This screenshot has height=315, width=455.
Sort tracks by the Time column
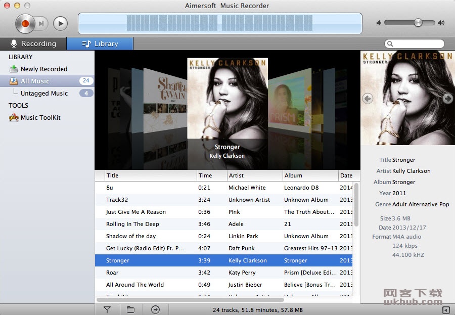[212, 175]
